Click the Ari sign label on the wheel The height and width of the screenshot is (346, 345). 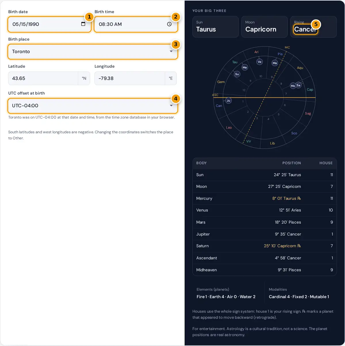[256, 52]
